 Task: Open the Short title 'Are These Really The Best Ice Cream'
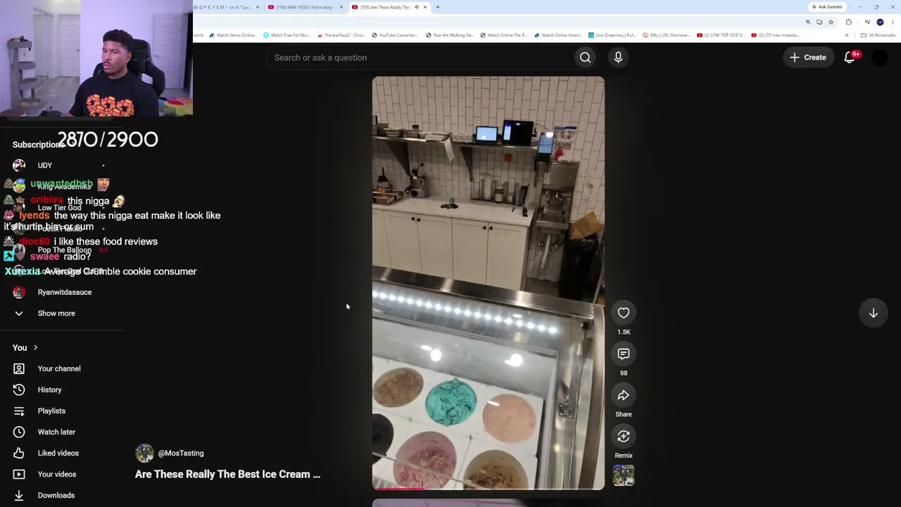pyautogui.click(x=227, y=475)
